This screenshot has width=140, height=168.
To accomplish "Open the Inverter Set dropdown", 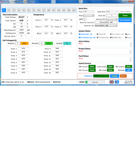I will [x=106, y=26].
